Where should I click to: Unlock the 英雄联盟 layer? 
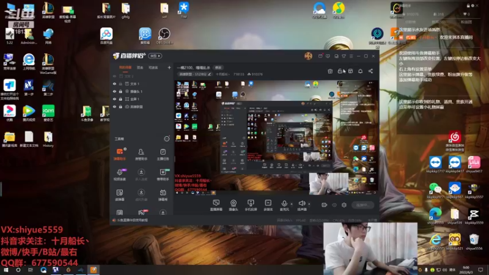(x=120, y=106)
